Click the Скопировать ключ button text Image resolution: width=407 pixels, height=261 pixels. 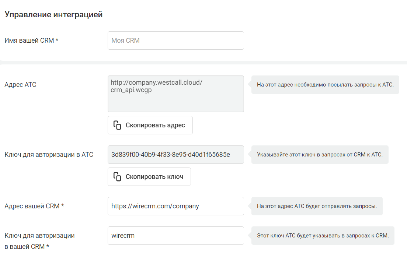point(154,177)
